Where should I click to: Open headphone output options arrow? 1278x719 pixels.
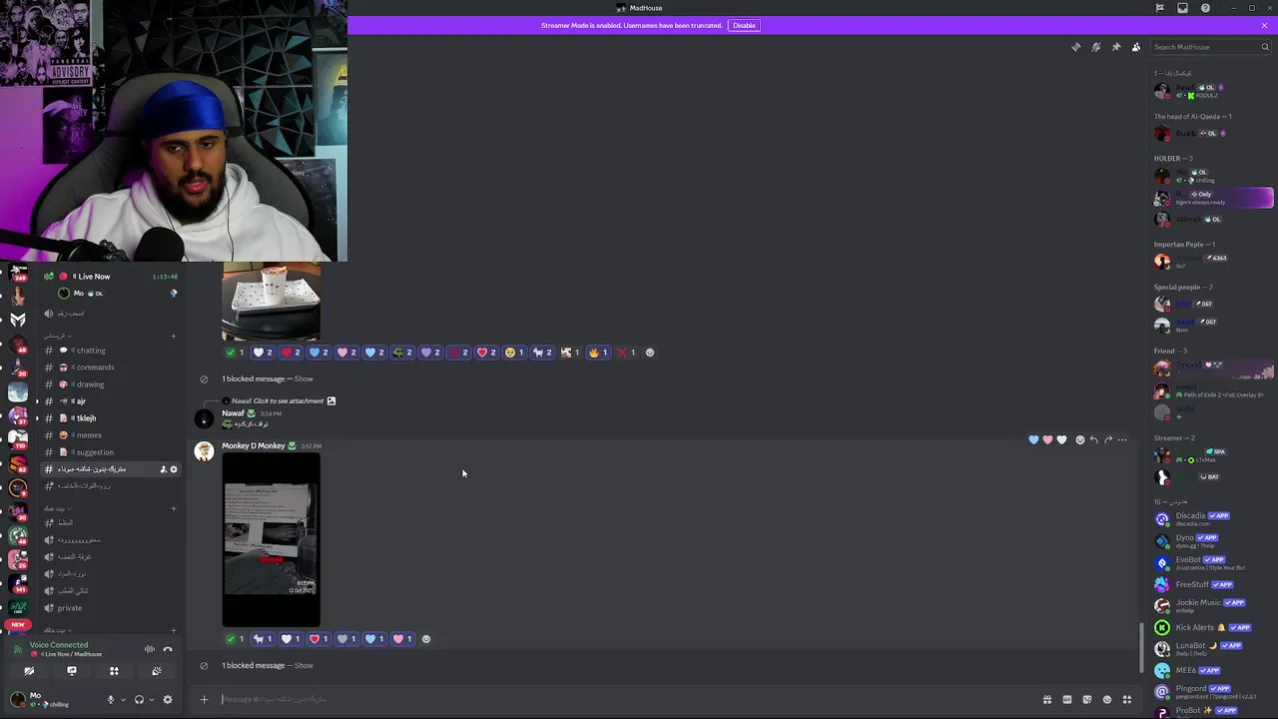click(150, 700)
